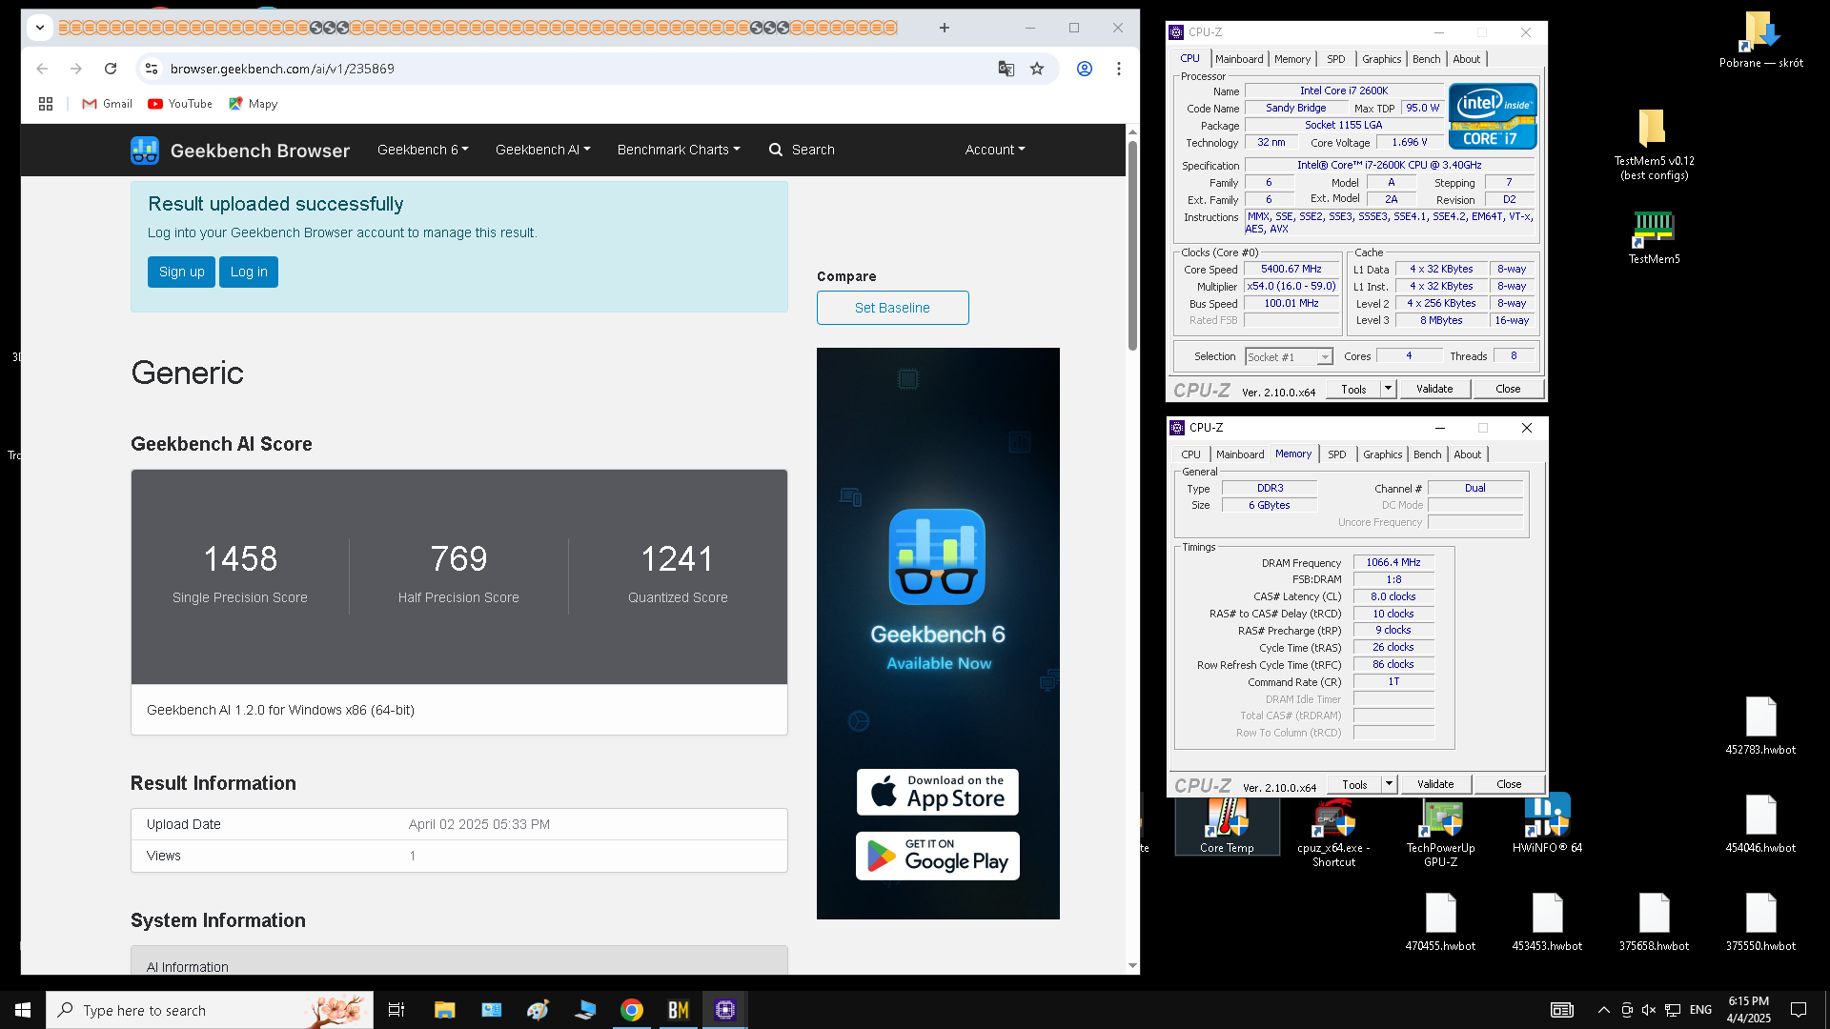Switch to SPD tab in upper CPU-Z
The height and width of the screenshot is (1029, 1830).
[1336, 59]
